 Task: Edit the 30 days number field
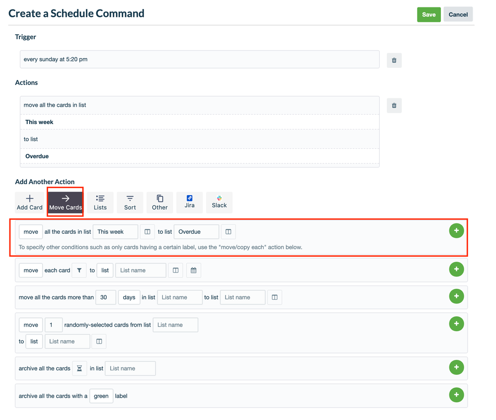click(x=106, y=297)
